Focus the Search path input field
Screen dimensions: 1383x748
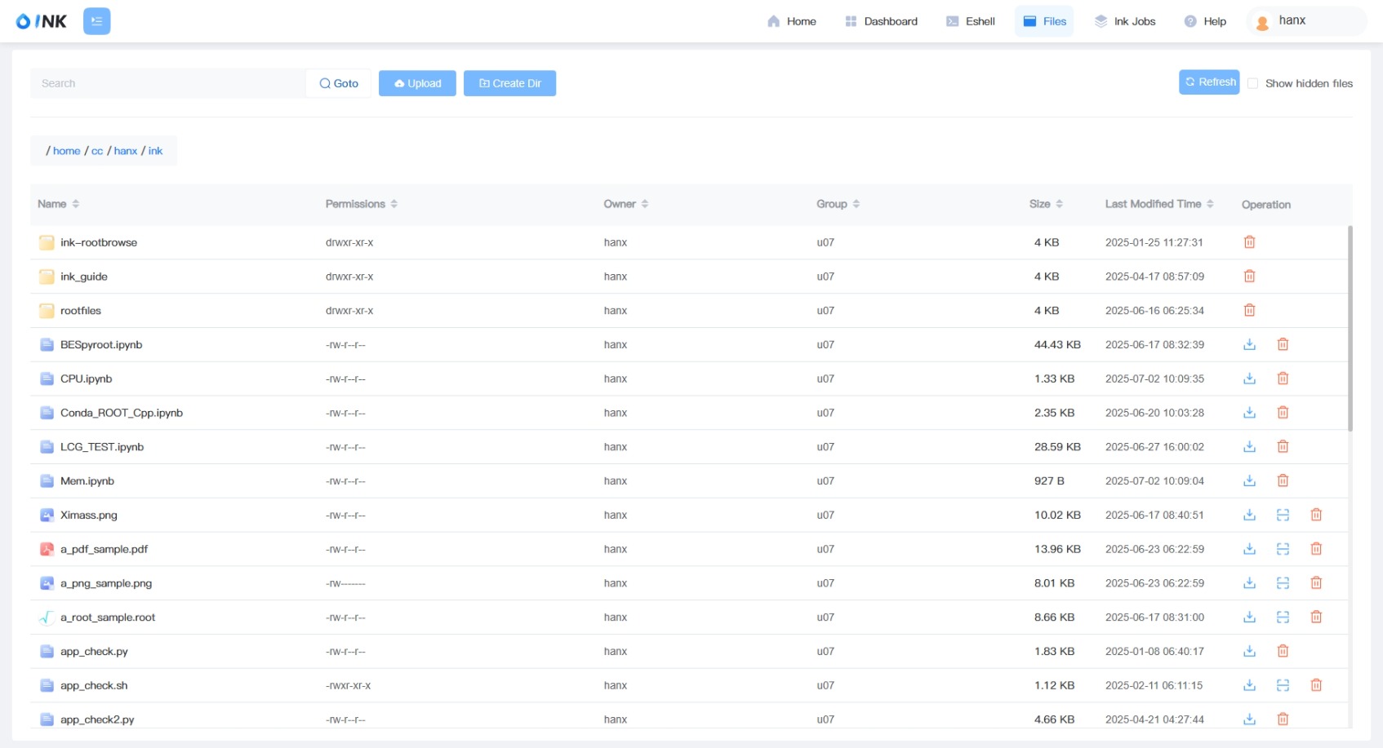tap(167, 83)
